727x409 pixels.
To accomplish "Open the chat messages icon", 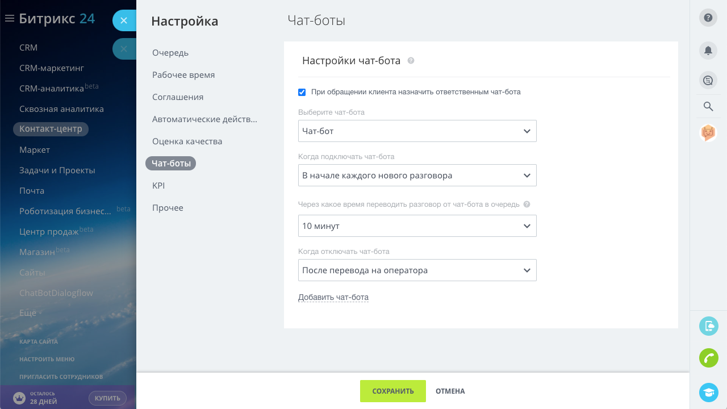I will click(708, 80).
